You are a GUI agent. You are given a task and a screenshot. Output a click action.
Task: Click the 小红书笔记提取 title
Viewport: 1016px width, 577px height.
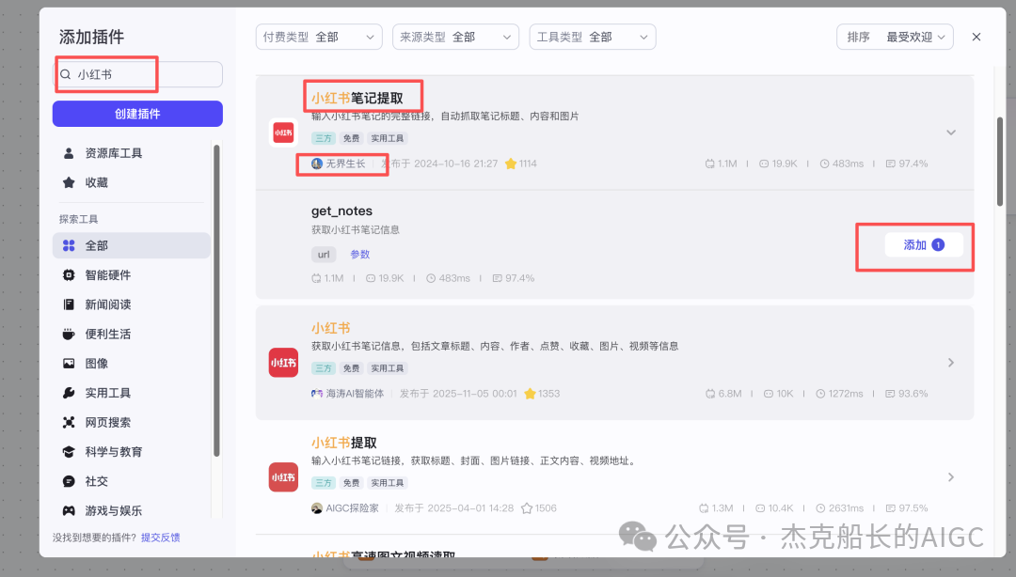tap(357, 99)
